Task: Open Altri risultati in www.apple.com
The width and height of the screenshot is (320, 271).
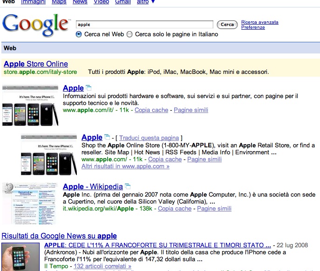Action: pos(125,166)
